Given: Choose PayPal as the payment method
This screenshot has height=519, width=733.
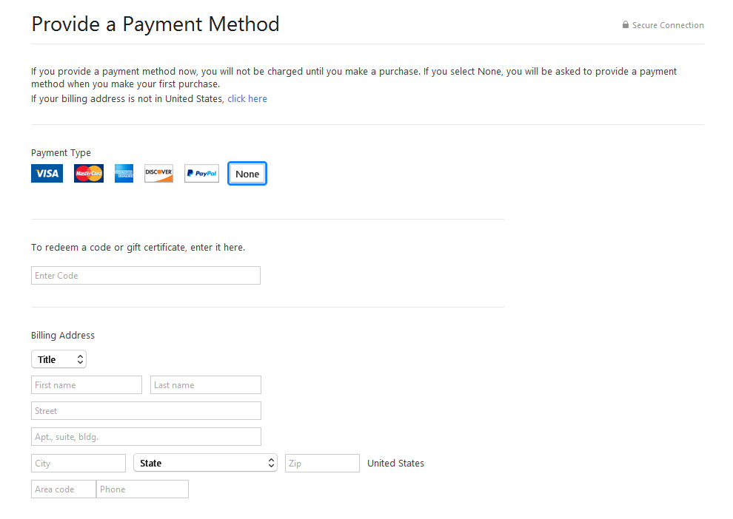Looking at the screenshot, I should pos(201,174).
